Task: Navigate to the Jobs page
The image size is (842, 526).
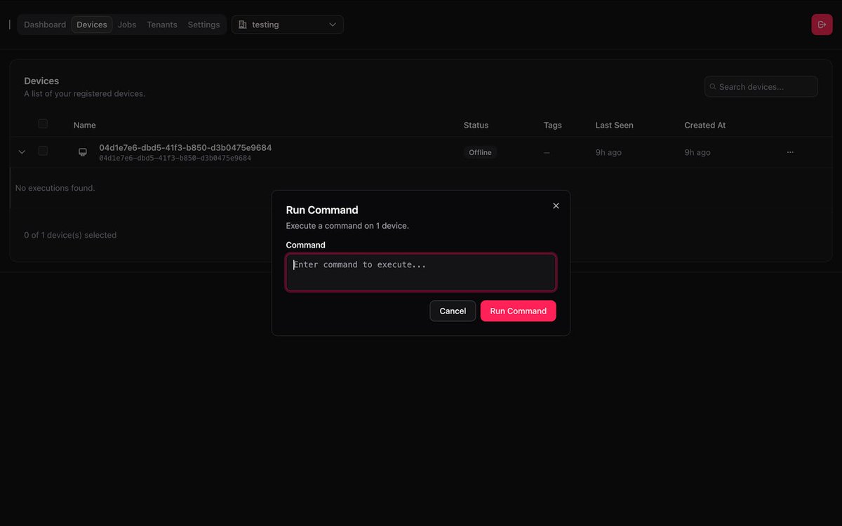Action: click(126, 24)
